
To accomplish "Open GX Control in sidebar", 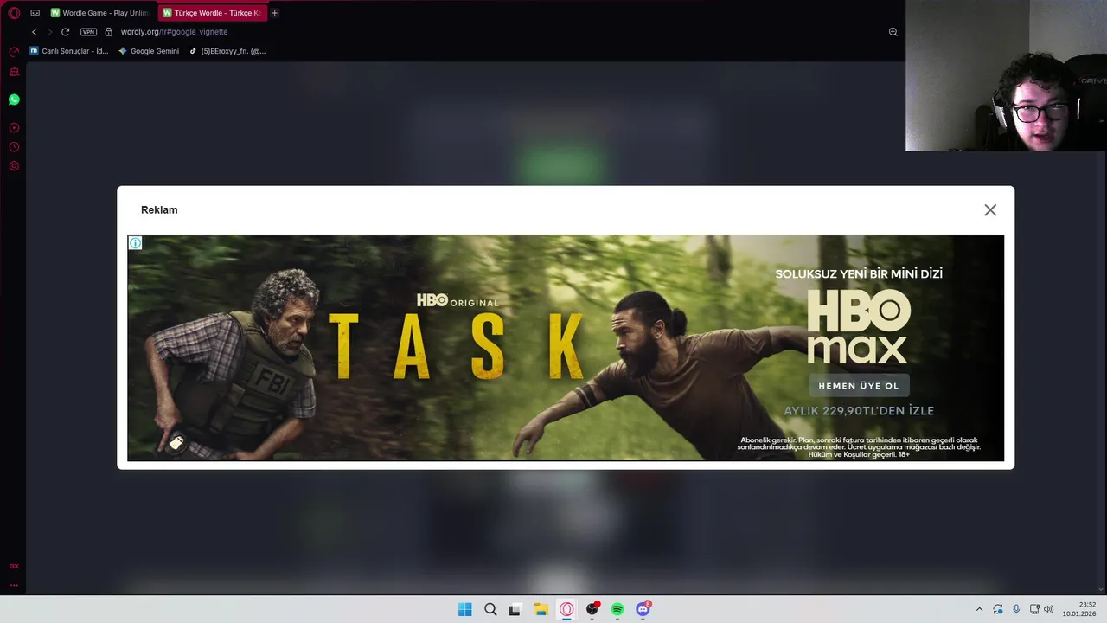I will pyautogui.click(x=14, y=53).
